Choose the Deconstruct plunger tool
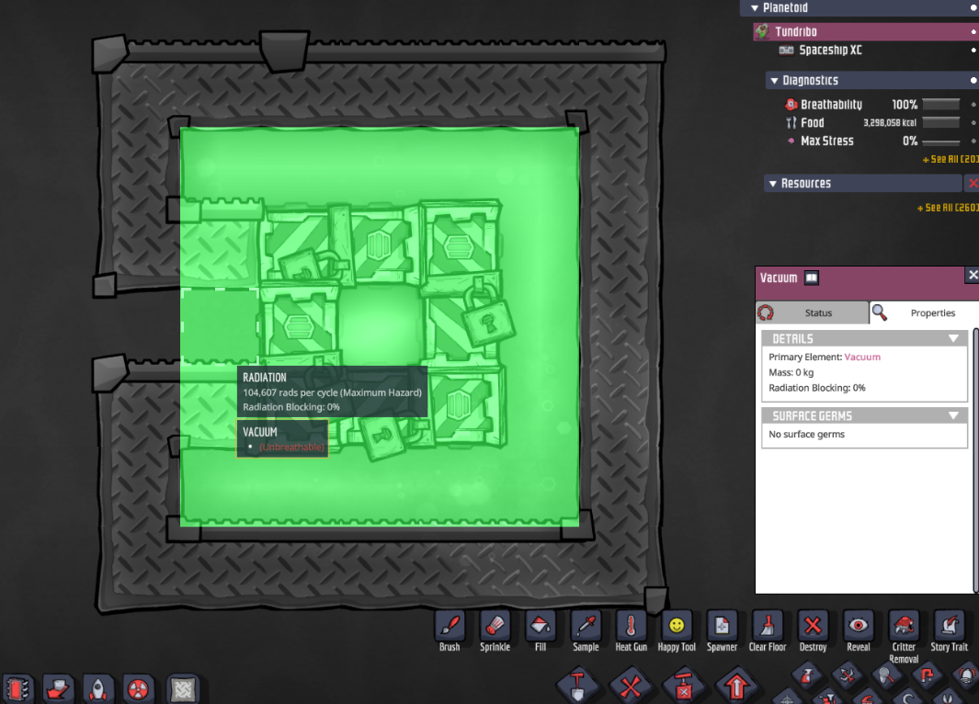This screenshot has height=704, width=979. [x=684, y=687]
